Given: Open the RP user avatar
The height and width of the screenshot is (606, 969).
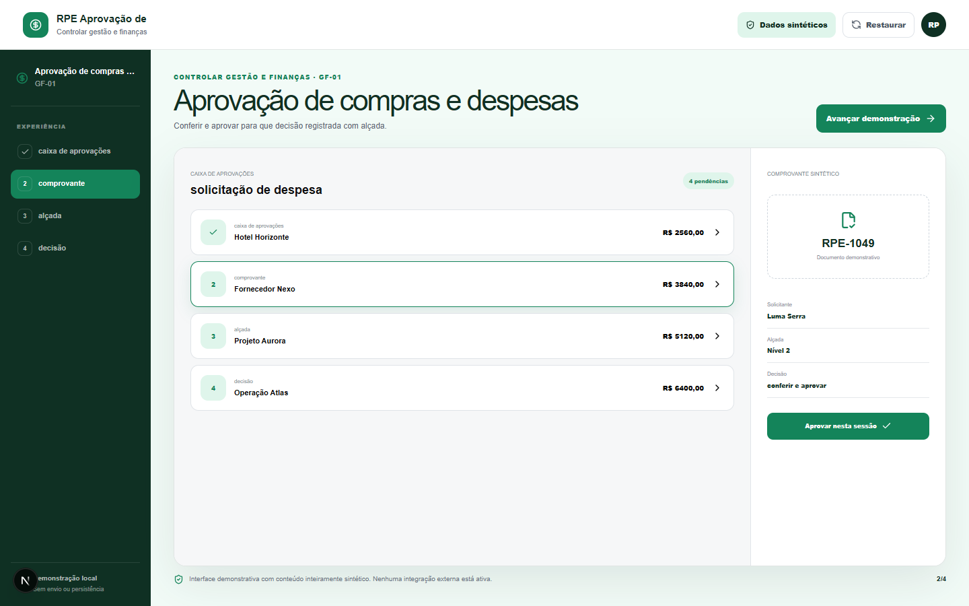Looking at the screenshot, I should 933,25.
